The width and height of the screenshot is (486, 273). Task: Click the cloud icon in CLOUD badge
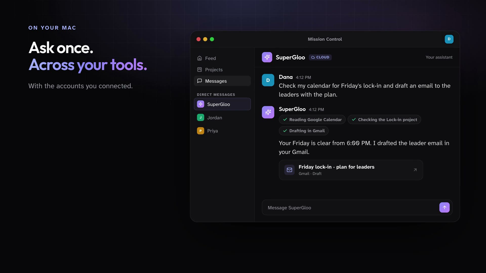click(x=313, y=57)
